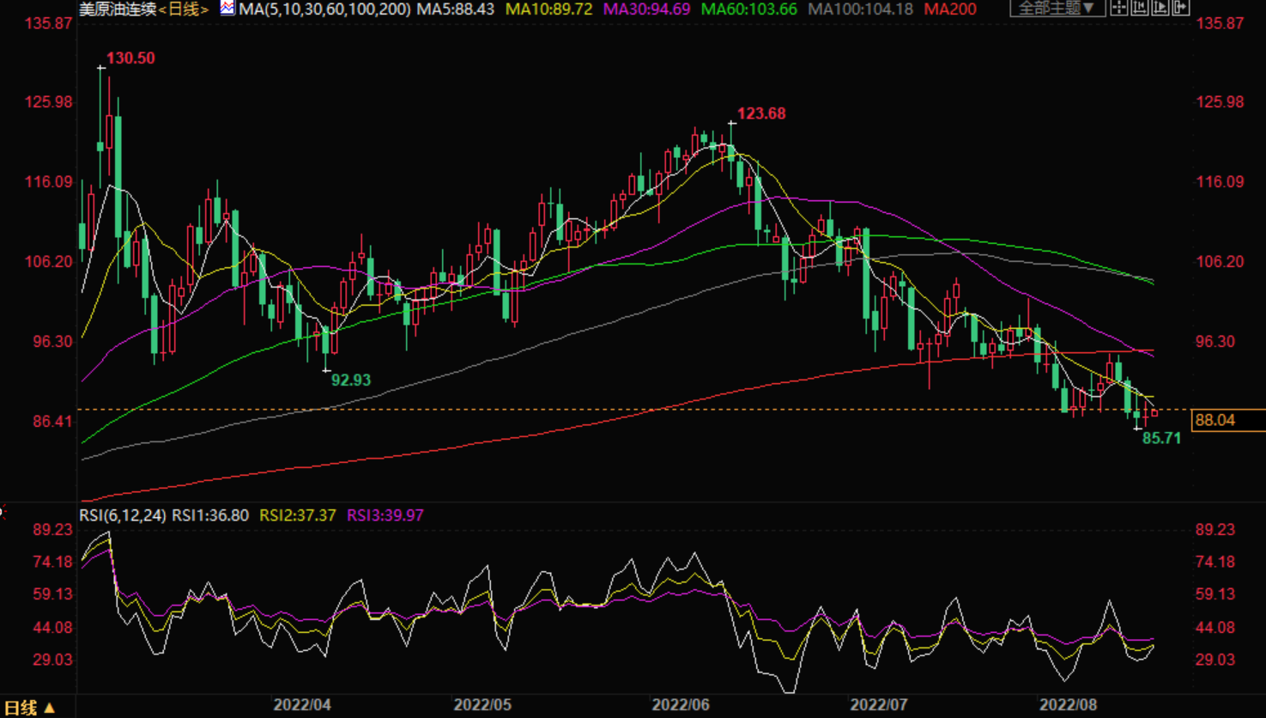Click the MA10:89.72 value
Viewport: 1266px width, 718px height.
point(549,9)
